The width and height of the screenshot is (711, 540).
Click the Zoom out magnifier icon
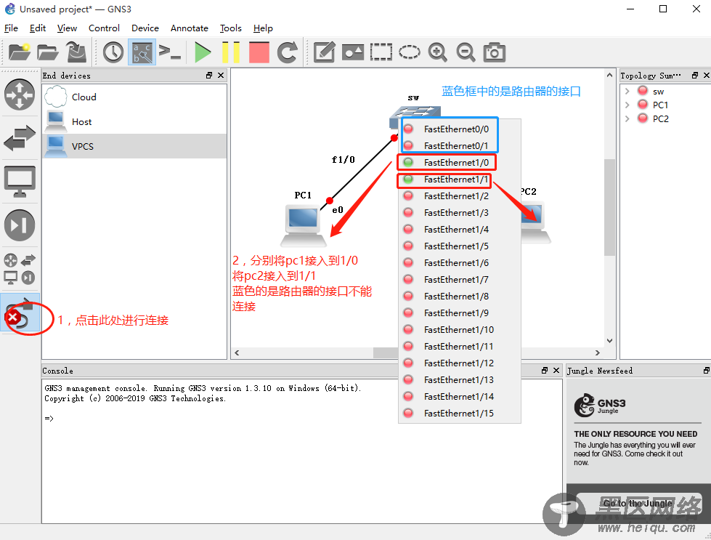pyautogui.click(x=466, y=52)
